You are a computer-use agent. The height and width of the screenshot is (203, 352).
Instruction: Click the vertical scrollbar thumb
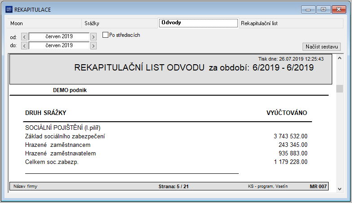click(339, 88)
